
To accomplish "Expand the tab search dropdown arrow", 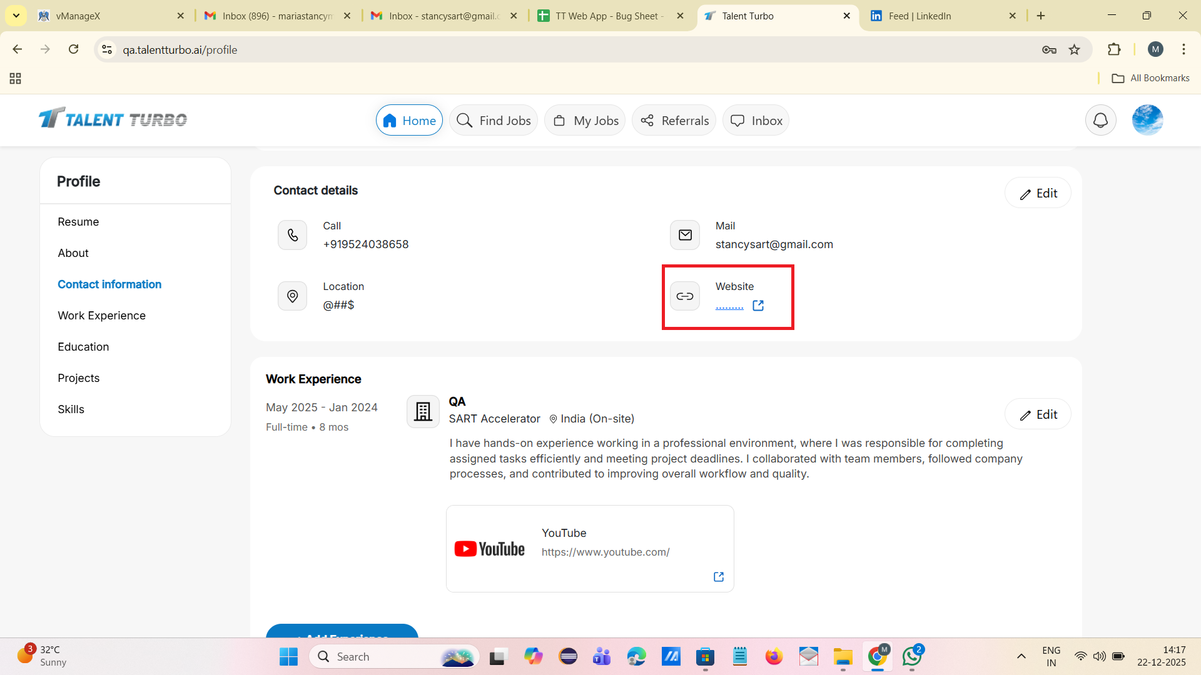I will point(16,16).
